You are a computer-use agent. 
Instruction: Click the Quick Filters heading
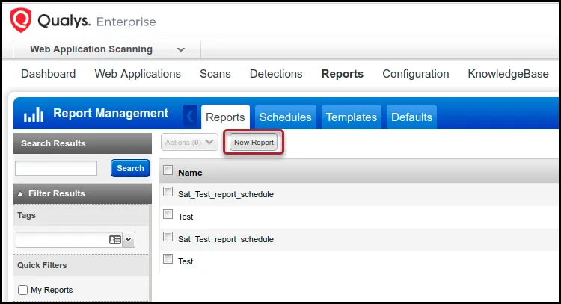[42, 265]
